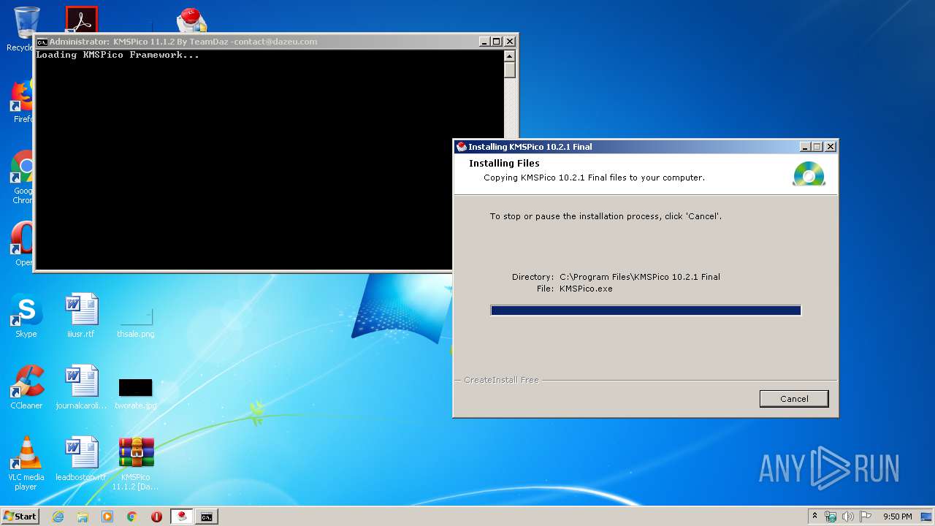Click the 'File: KMSPico.exe' text
This screenshot has width=935, height=526.
[x=574, y=289]
